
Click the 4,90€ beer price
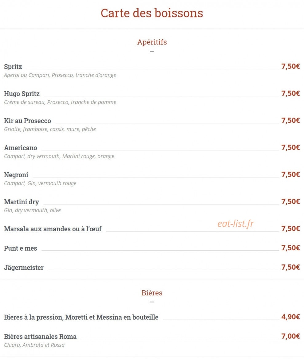coord(290,317)
